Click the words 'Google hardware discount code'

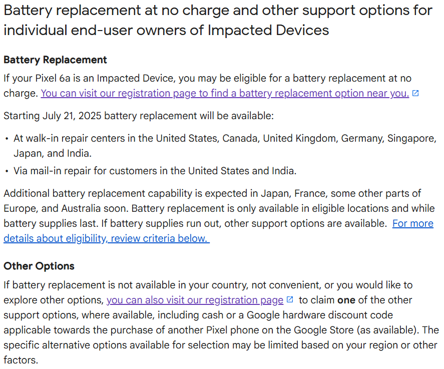(320, 315)
